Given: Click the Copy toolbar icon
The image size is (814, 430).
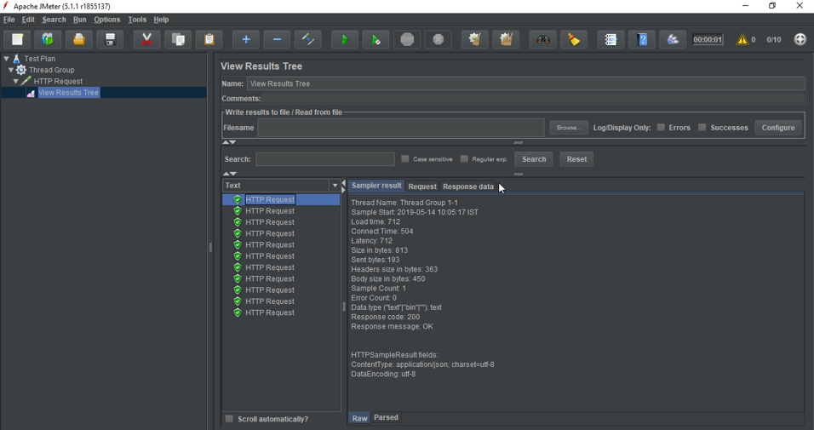Looking at the screenshot, I should coord(178,39).
